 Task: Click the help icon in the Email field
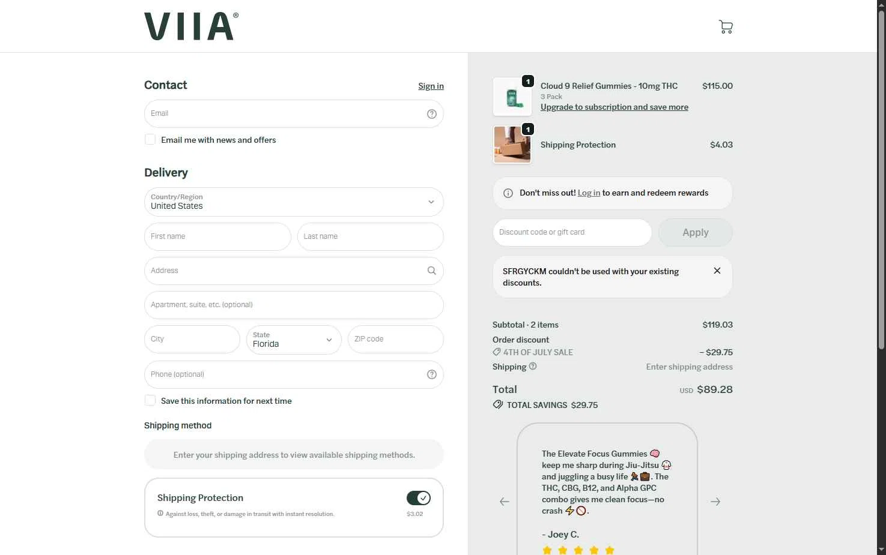[431, 114]
